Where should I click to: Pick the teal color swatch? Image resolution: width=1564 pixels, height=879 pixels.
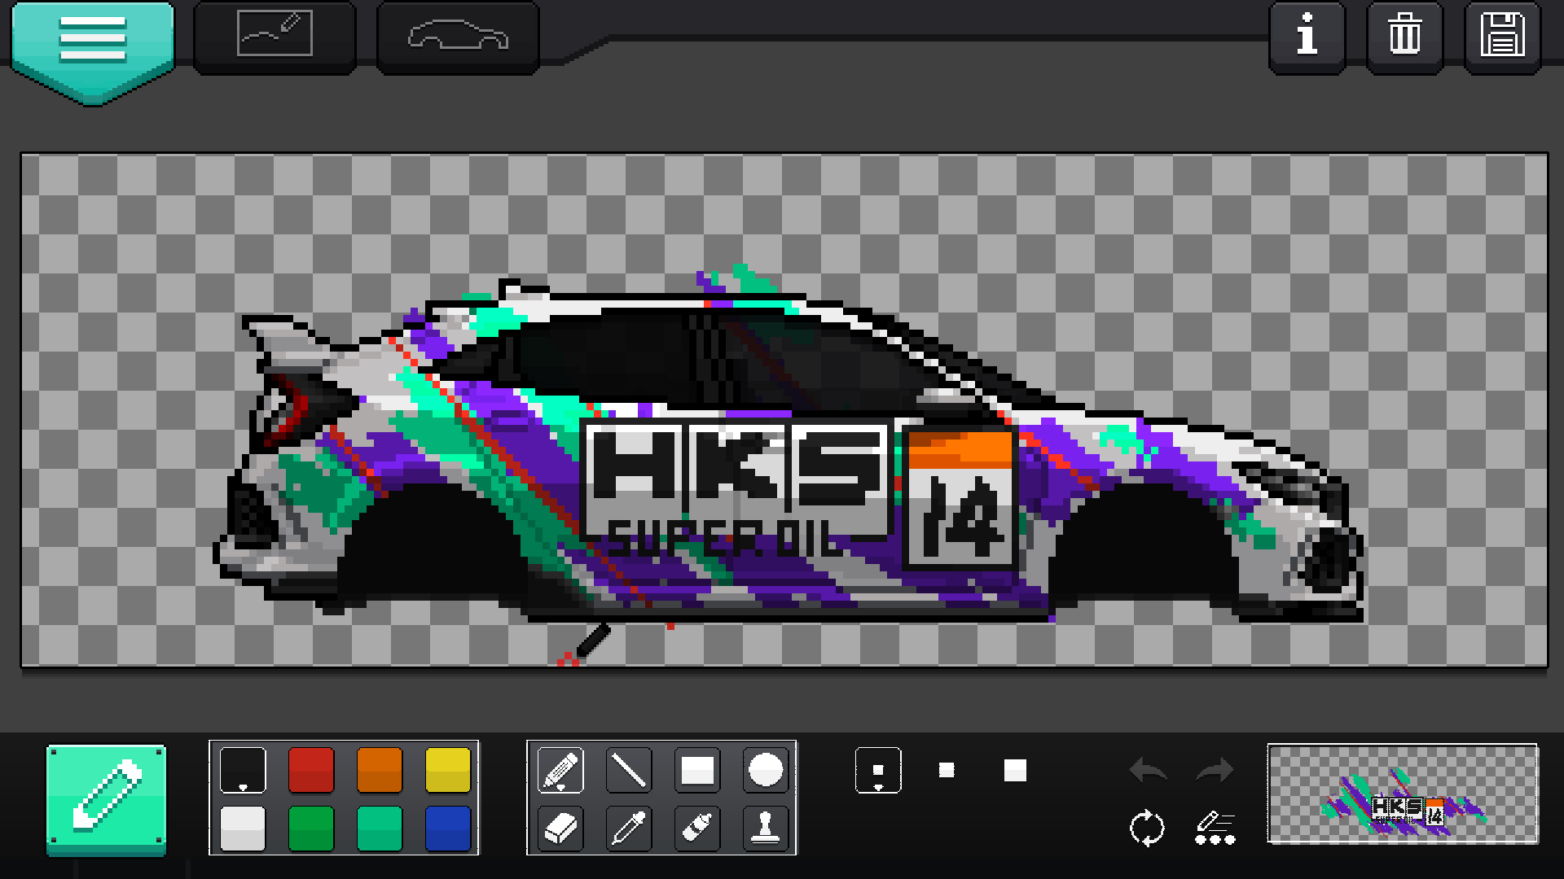point(380,829)
